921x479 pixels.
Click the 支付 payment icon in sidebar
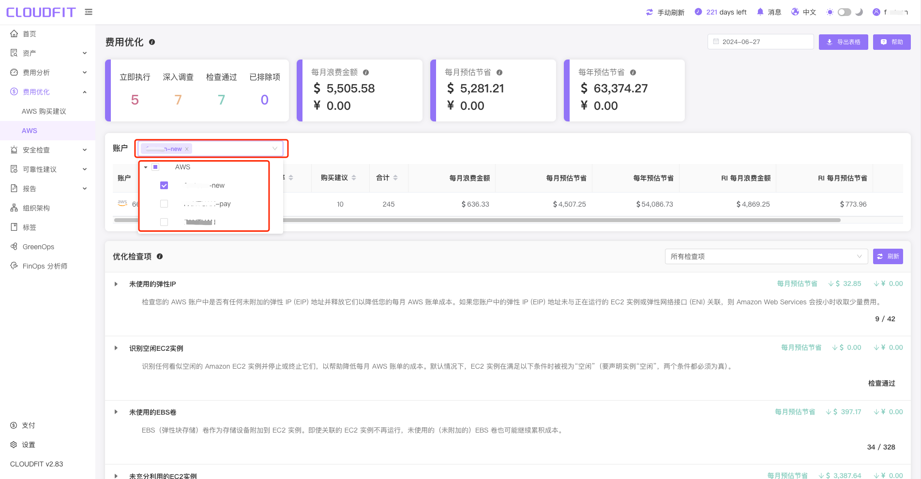[14, 425]
